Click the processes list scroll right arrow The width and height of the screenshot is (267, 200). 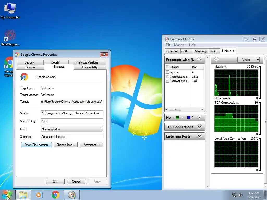(202, 109)
